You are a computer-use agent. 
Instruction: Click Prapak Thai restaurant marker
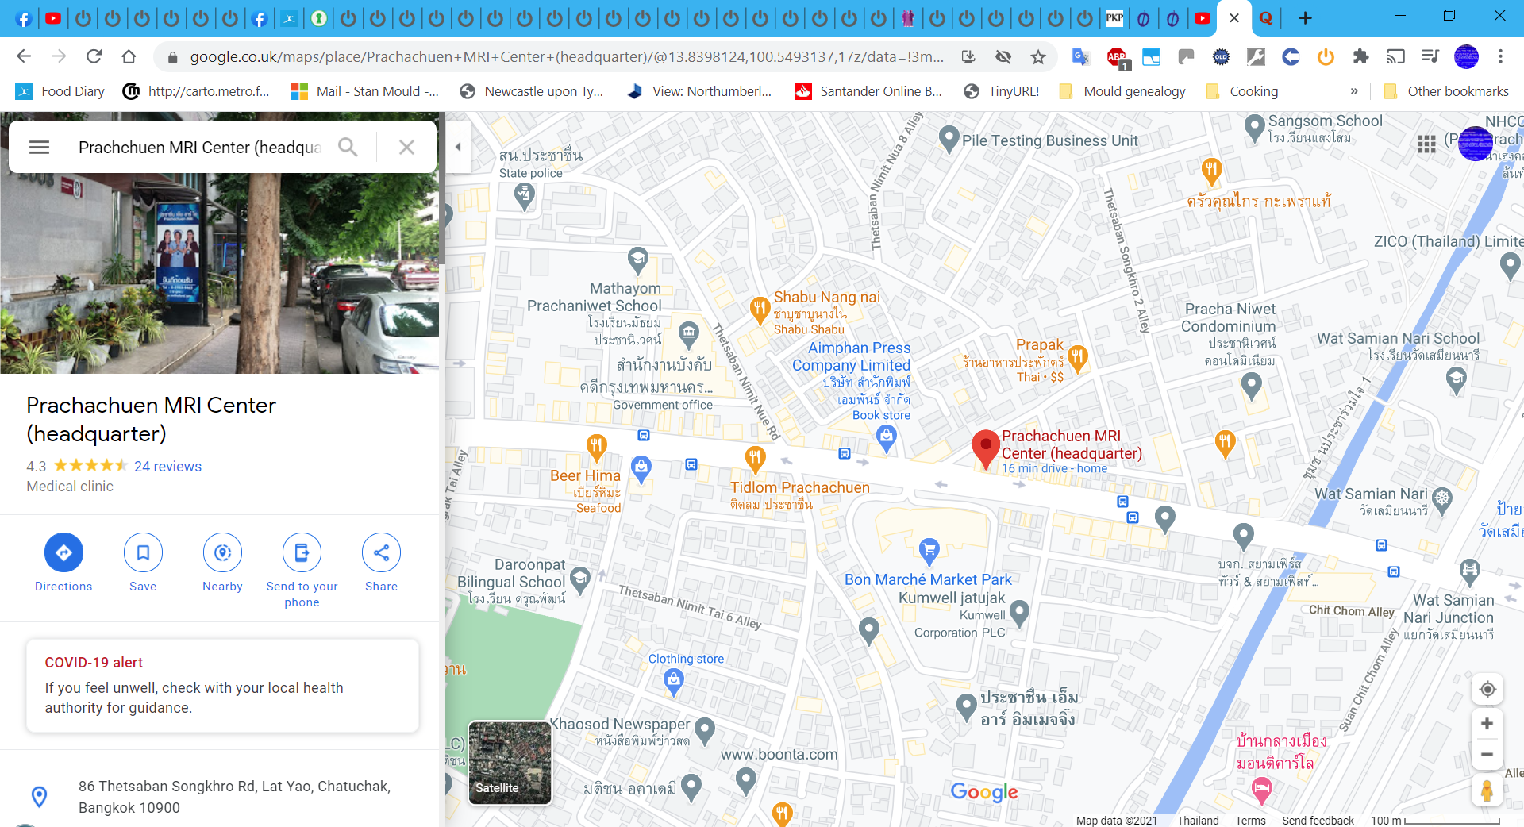[x=1077, y=359]
